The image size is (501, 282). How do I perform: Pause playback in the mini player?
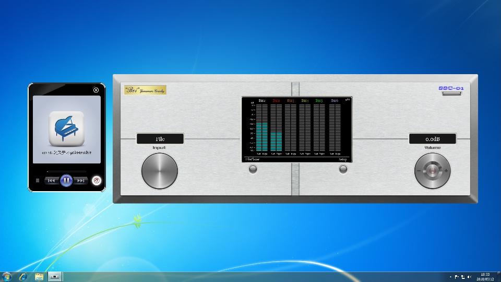click(x=66, y=180)
